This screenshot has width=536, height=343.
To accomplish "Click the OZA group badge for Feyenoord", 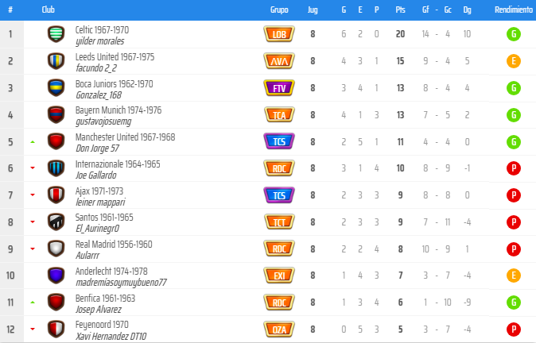I will [279, 330].
